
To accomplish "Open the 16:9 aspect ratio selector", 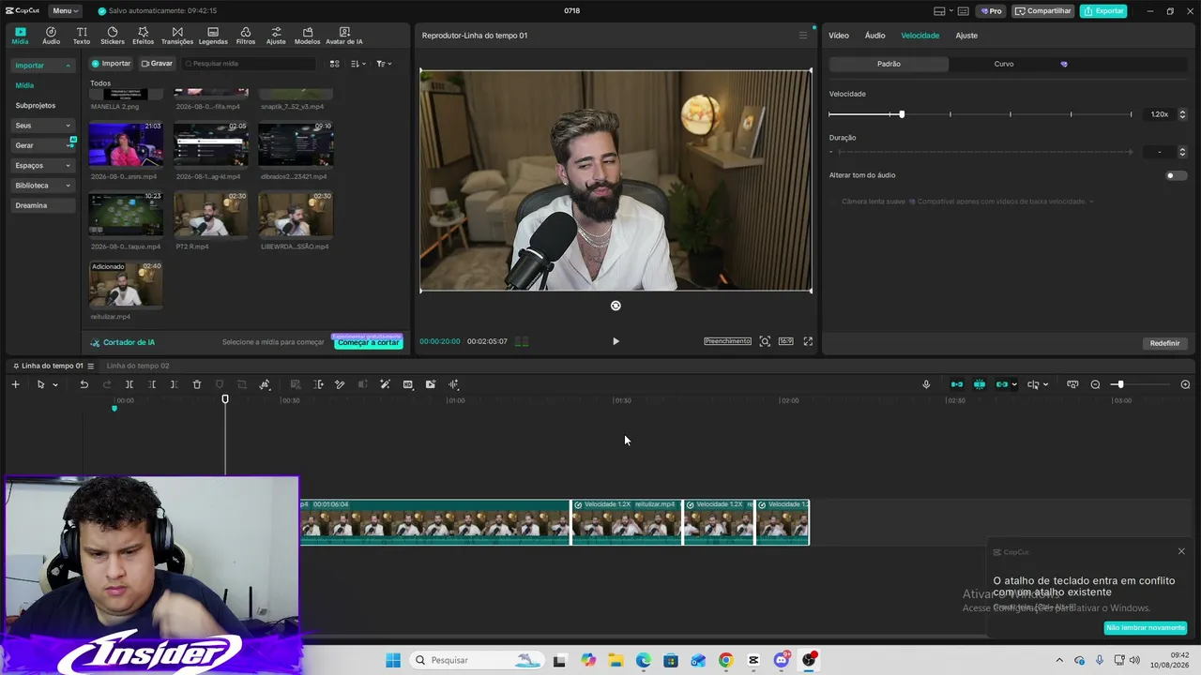I will tap(785, 341).
